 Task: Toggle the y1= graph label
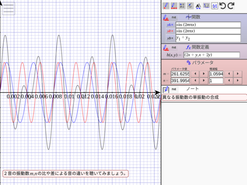pyautogui.click(x=170, y=25)
